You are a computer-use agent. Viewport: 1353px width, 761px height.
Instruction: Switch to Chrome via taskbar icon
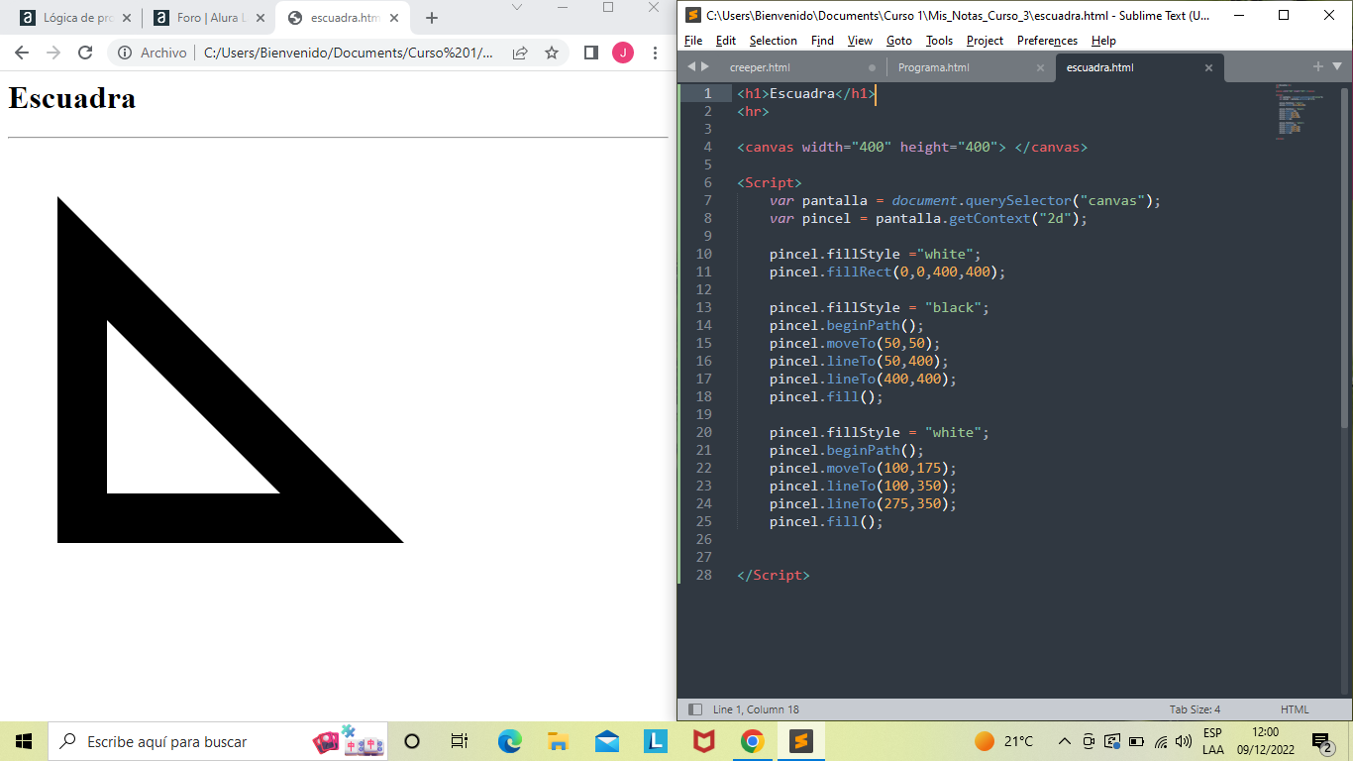(x=753, y=741)
